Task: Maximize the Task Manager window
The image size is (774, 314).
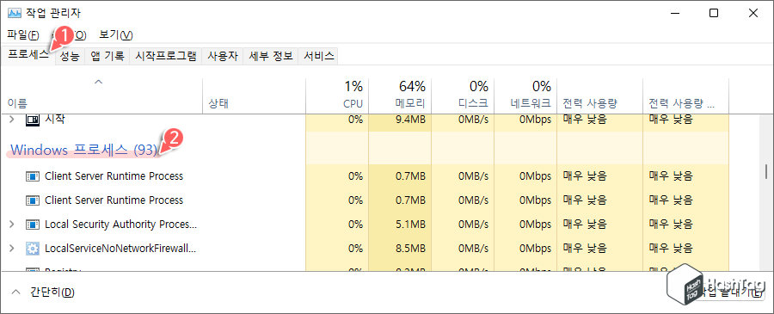Action: click(713, 13)
